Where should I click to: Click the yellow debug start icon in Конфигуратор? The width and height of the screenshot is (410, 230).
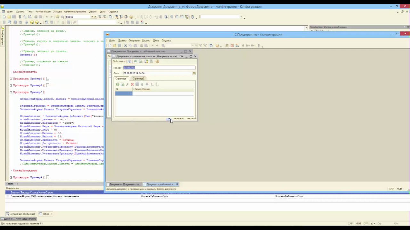tap(32, 22)
